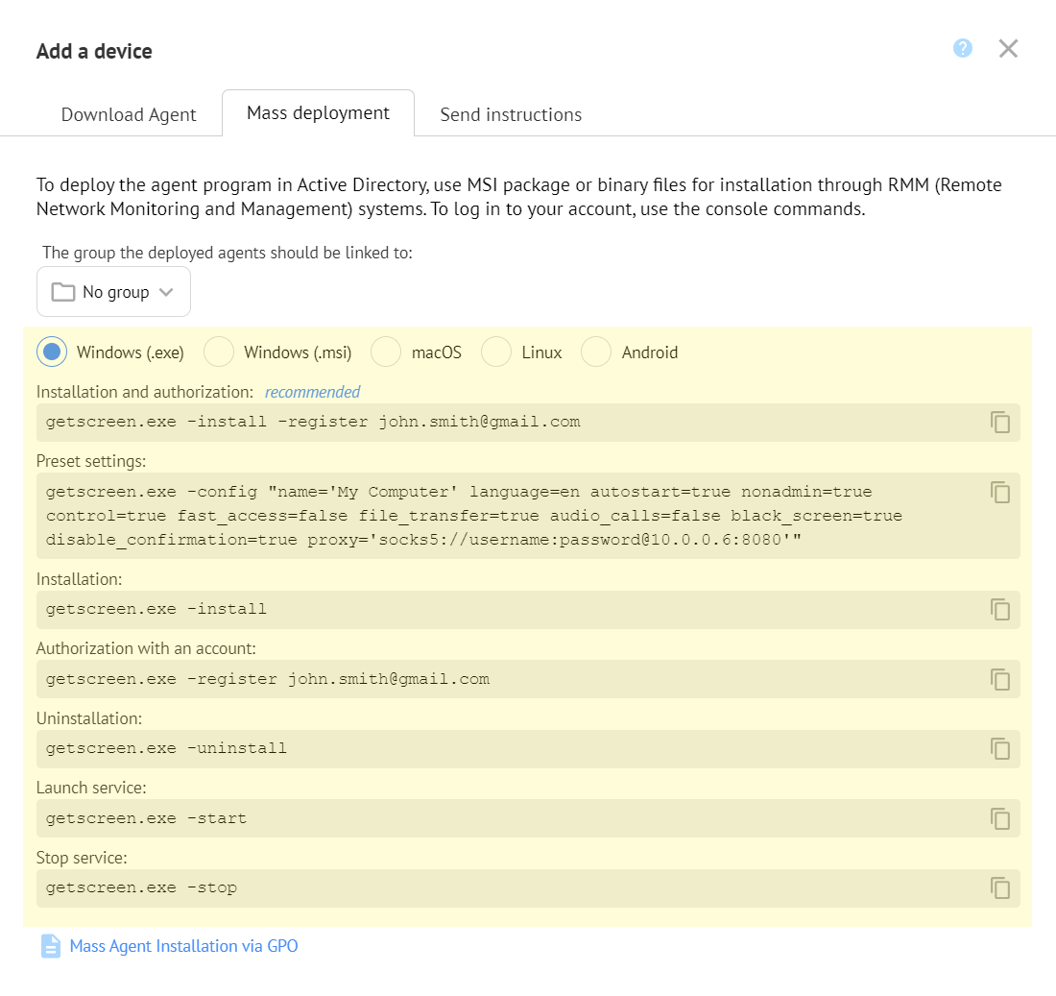1056x996 pixels.
Task: Click the 'getscreen.exe -uninstall' text
Action: tap(166, 749)
